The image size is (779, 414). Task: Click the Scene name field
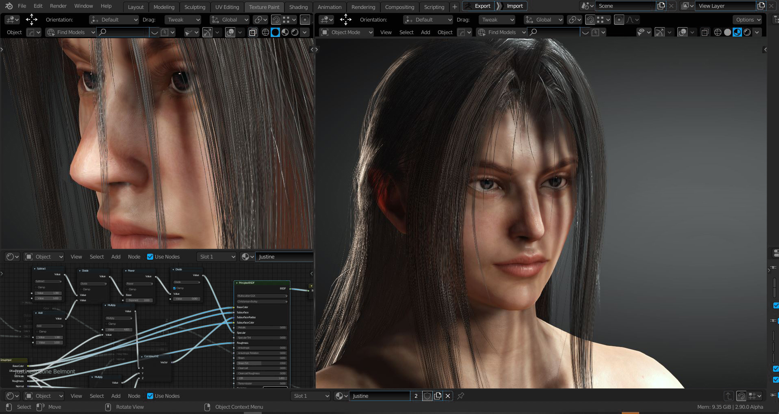click(625, 6)
